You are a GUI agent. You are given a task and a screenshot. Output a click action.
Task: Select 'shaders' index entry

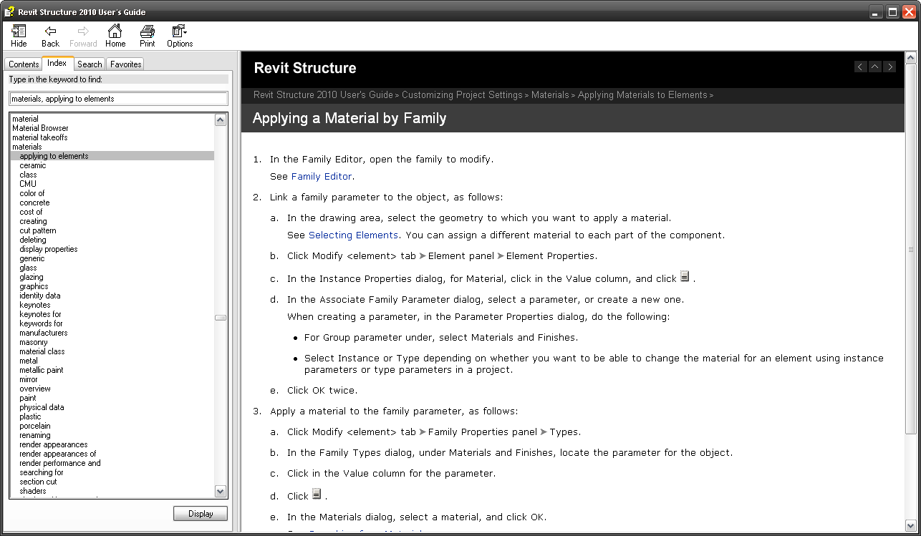[33, 491]
